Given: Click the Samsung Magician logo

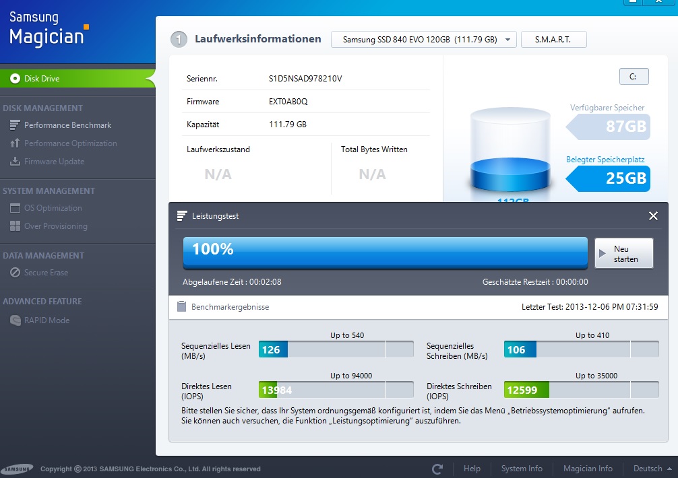Looking at the screenshot, I should point(49,28).
